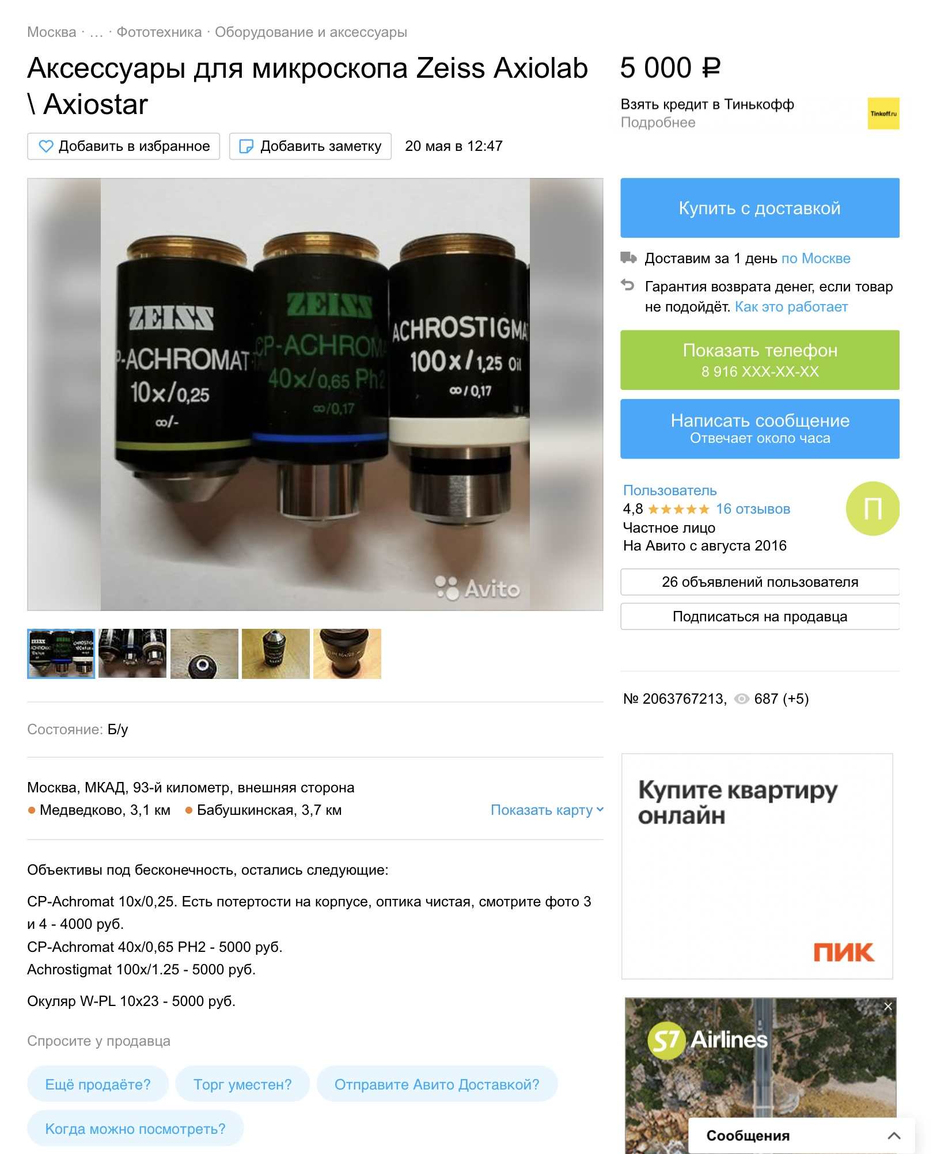Image resolution: width=933 pixels, height=1154 pixels.
Task: Select the objective-on-table fourth thumbnail
Action: coord(275,654)
